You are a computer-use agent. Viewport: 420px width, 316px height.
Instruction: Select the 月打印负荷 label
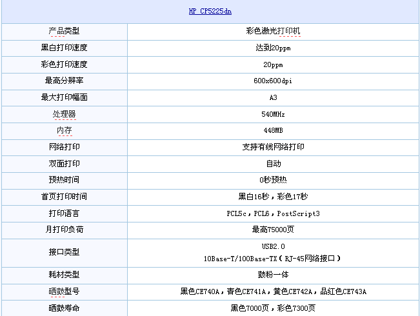(x=64, y=230)
